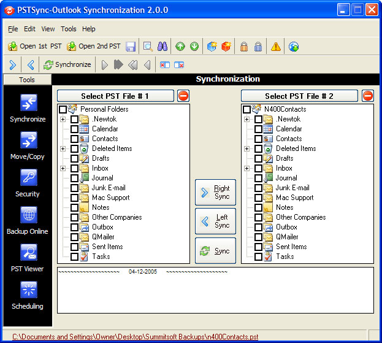Click the center Sync button
This screenshot has height=343, width=382.
[x=215, y=250]
